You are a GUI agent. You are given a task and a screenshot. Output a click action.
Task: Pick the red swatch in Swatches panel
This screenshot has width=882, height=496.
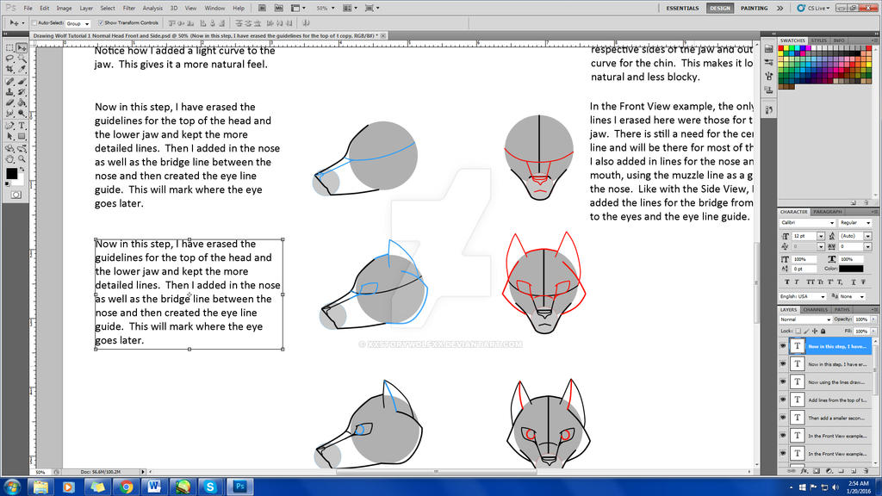click(x=781, y=49)
